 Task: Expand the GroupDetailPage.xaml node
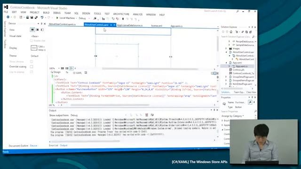pyautogui.click(x=226, y=77)
